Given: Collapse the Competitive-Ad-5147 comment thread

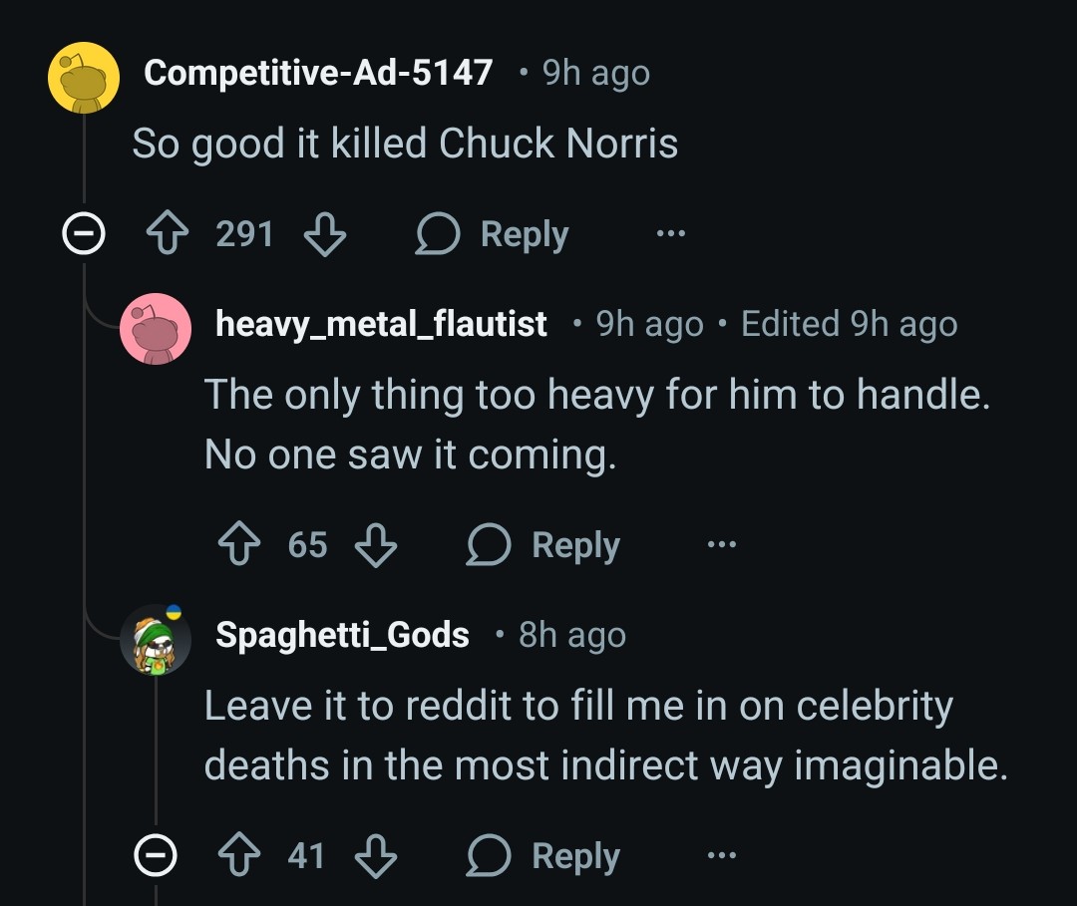Looking at the screenshot, I should [83, 235].
